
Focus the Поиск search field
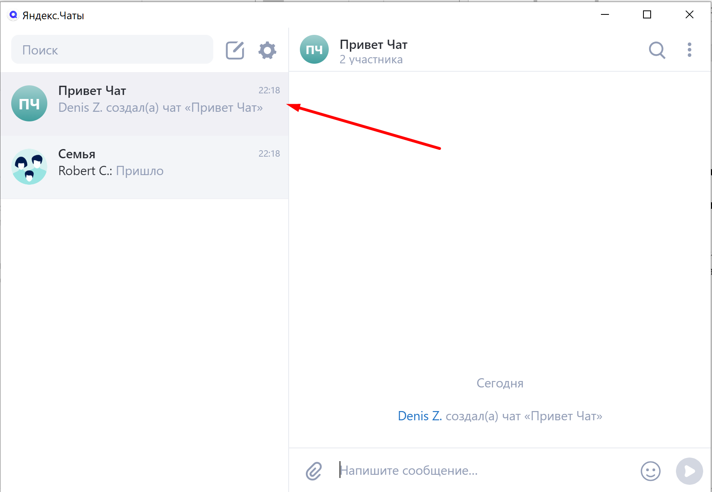[112, 50]
